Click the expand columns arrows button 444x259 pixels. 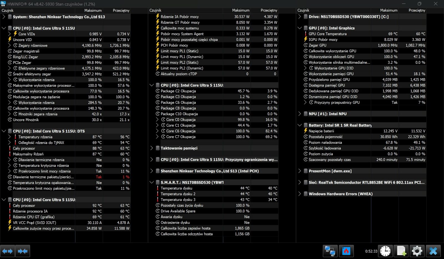[x=7, y=251]
